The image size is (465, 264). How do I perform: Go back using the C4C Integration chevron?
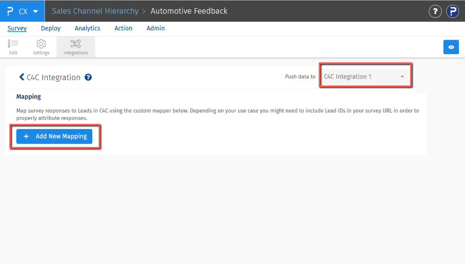click(x=22, y=77)
